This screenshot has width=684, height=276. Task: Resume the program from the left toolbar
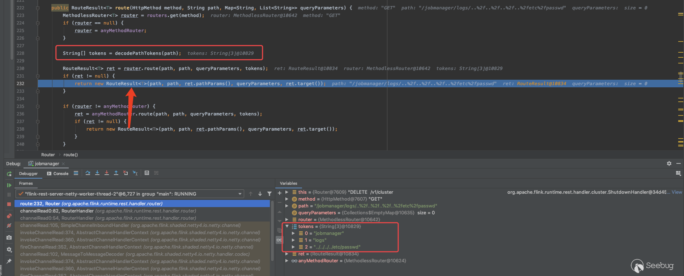(x=9, y=185)
